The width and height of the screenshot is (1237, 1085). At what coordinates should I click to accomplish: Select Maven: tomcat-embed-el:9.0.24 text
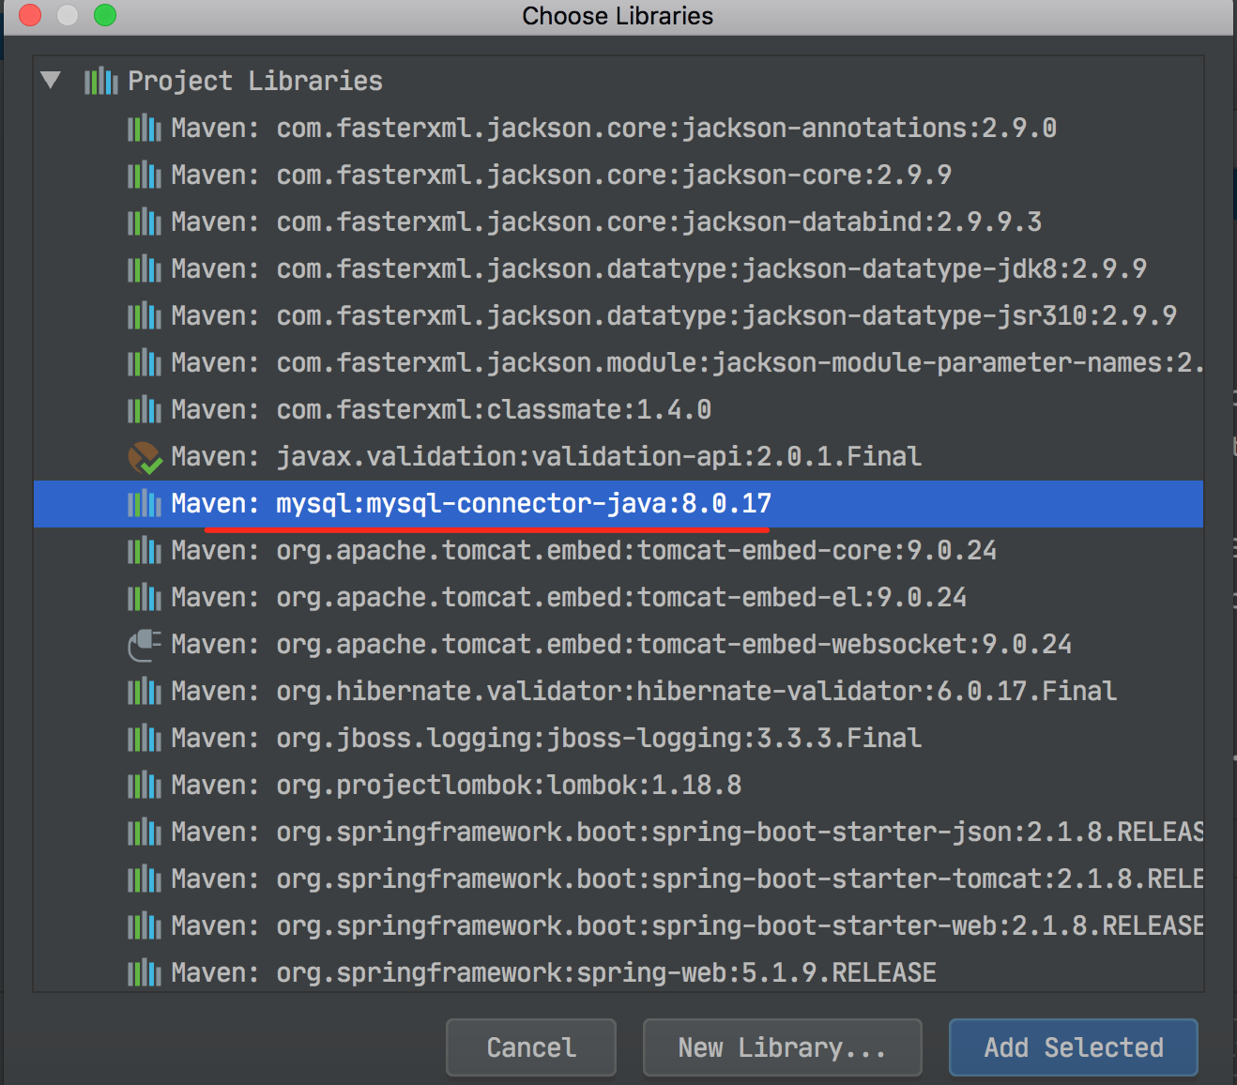pyautogui.click(x=569, y=597)
